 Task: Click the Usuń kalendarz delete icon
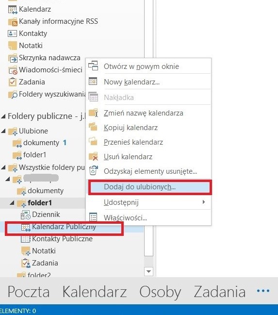[93, 156]
